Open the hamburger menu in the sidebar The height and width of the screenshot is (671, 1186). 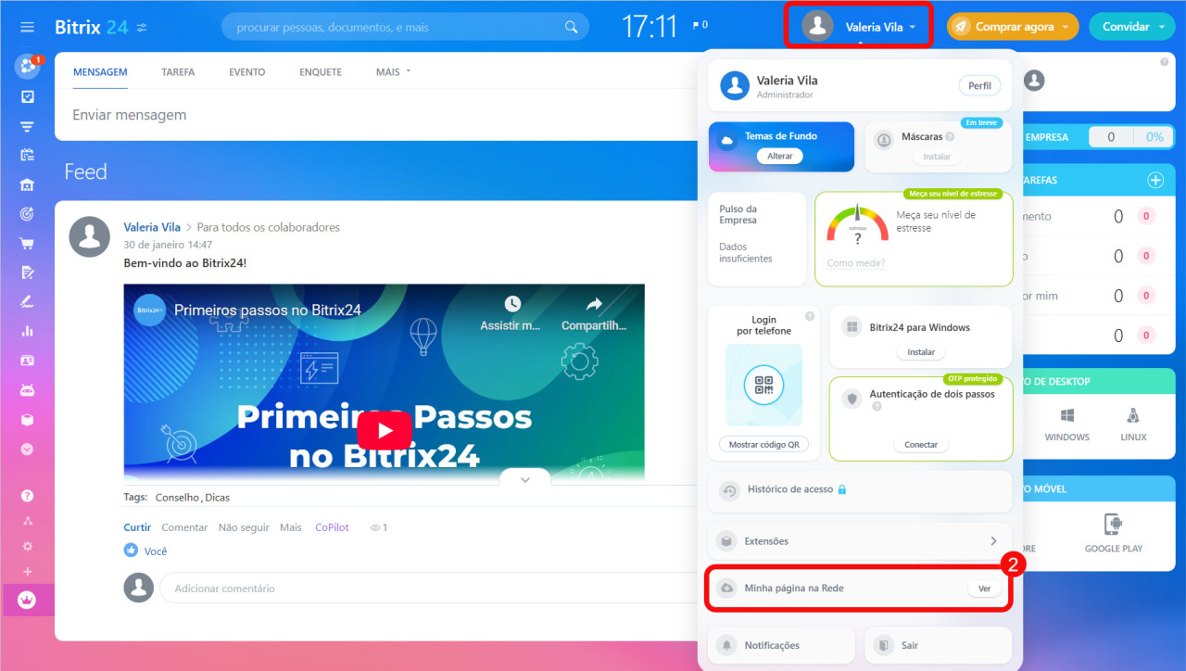coord(27,27)
